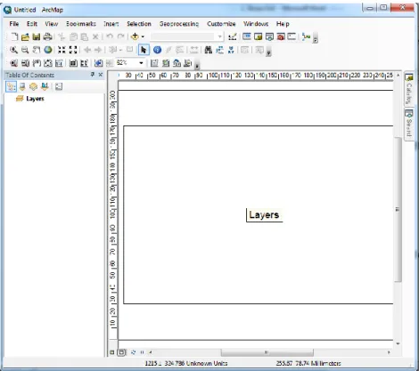Open the Python window
Image resolution: width=419 pixels, height=371 pixels.
click(x=292, y=36)
